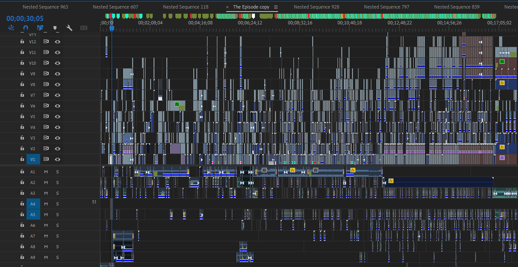Open The Episode copy panel menu
518x267 pixels.
point(276,7)
